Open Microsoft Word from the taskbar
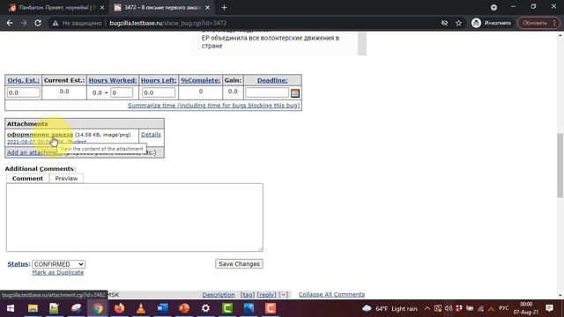The width and height of the screenshot is (564, 317). (162, 308)
